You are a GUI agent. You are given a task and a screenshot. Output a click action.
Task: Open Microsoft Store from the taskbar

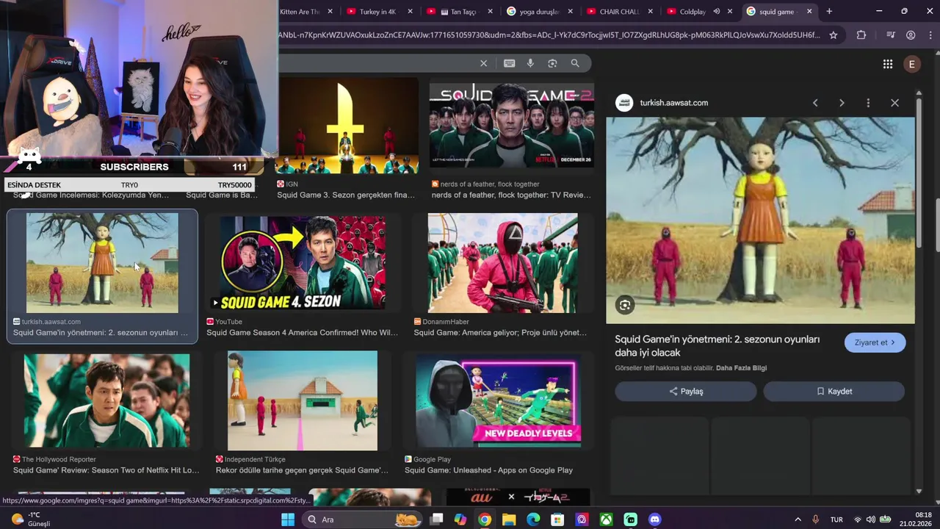[557, 519]
